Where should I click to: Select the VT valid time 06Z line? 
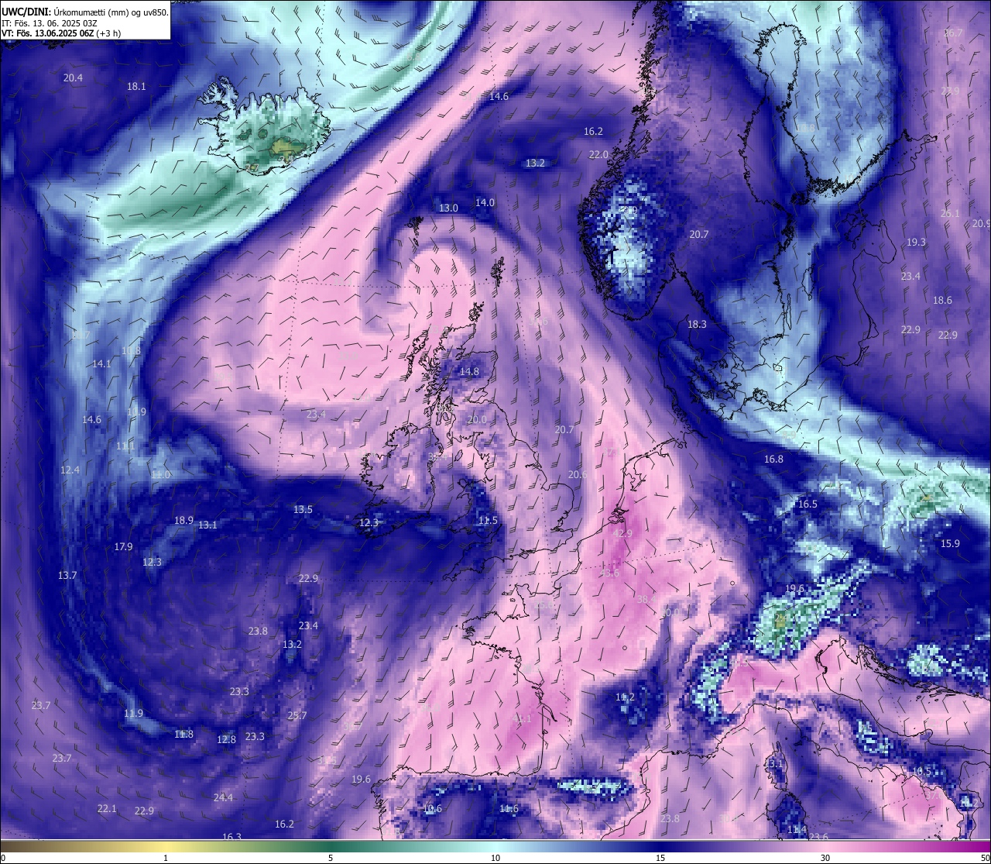click(x=60, y=33)
